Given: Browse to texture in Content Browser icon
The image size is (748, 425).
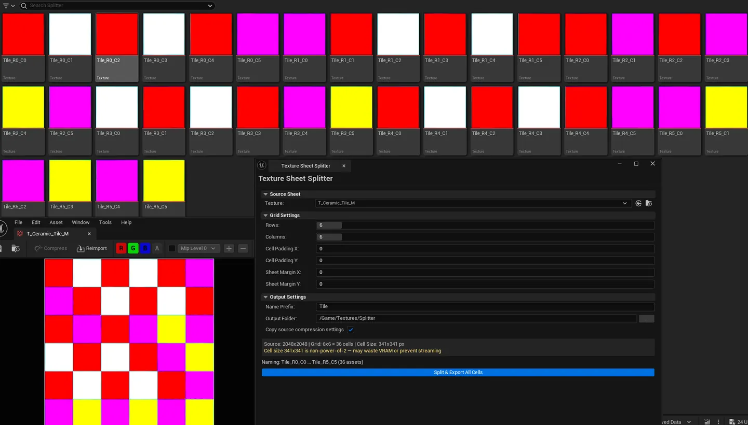Looking at the screenshot, I should click(649, 203).
